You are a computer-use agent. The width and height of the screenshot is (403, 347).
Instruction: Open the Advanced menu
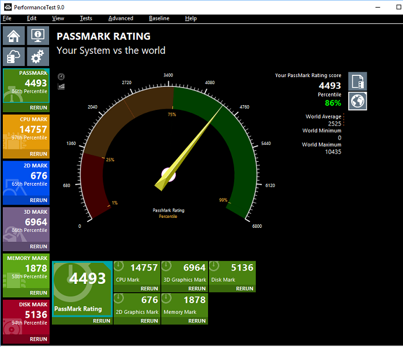coord(120,18)
